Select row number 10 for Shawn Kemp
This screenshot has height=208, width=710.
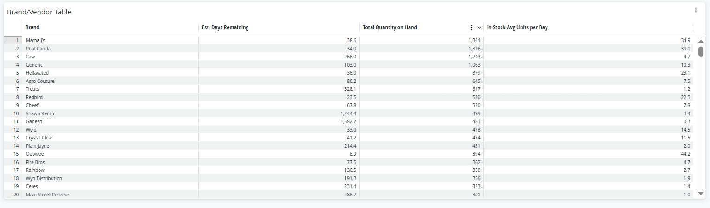[13, 113]
